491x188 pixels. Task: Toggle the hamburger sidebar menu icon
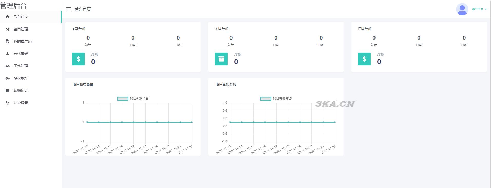pyautogui.click(x=69, y=9)
